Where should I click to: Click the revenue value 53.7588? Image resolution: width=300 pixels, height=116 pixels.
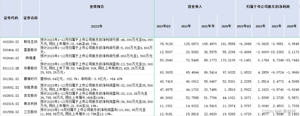point(192,97)
